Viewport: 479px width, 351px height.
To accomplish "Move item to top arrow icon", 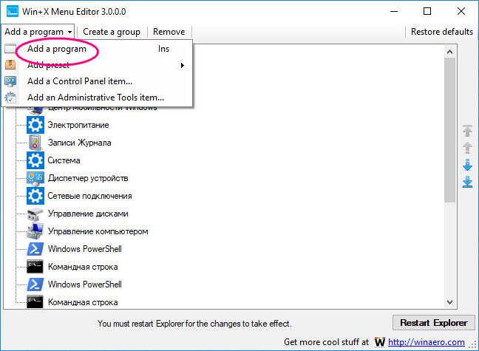I will pyautogui.click(x=467, y=131).
